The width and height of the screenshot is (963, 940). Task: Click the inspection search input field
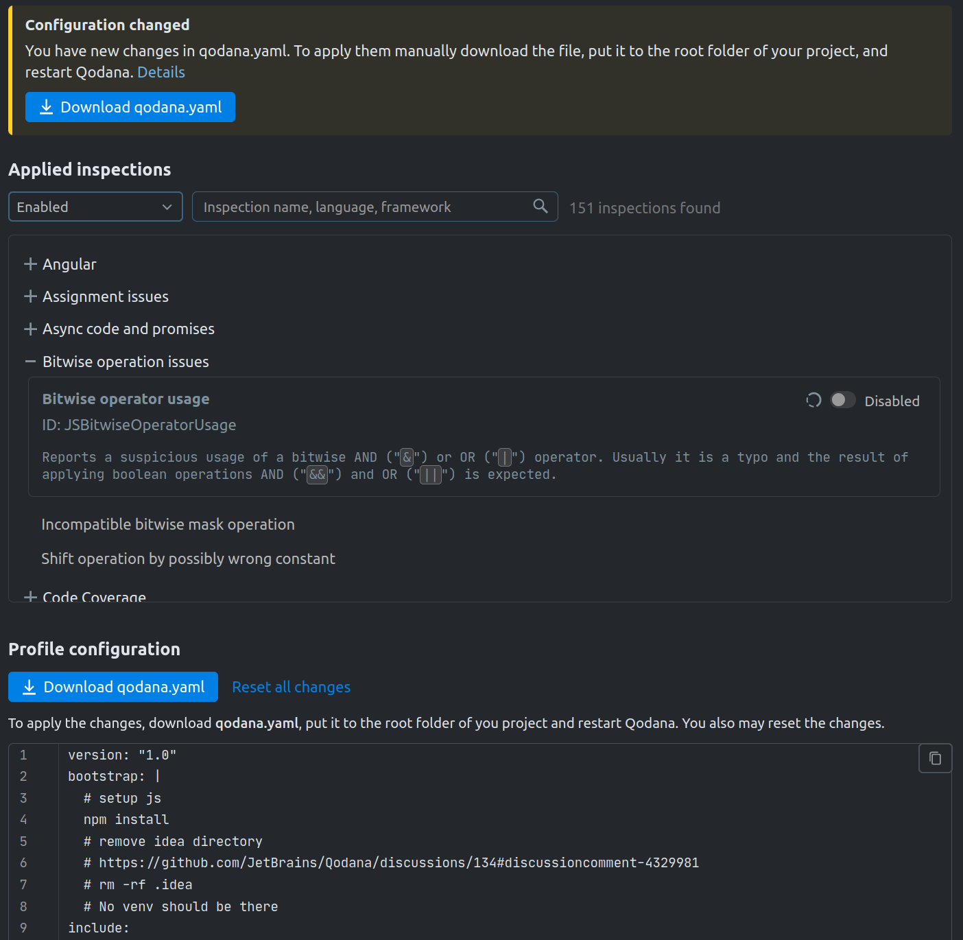357,207
